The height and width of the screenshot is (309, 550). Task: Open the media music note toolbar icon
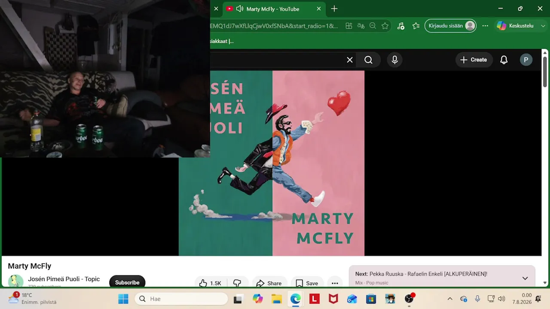point(401,26)
